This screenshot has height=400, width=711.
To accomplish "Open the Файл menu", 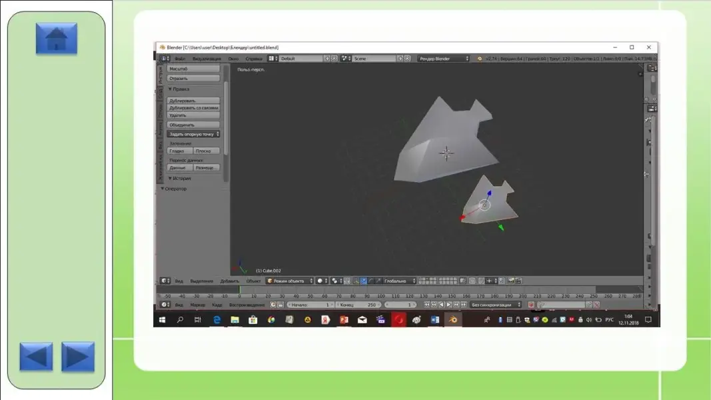I will (x=180, y=59).
